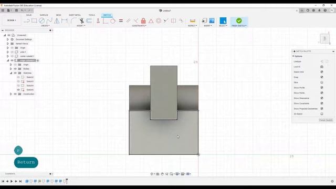Click the Insert Image icon

(x=212, y=20)
